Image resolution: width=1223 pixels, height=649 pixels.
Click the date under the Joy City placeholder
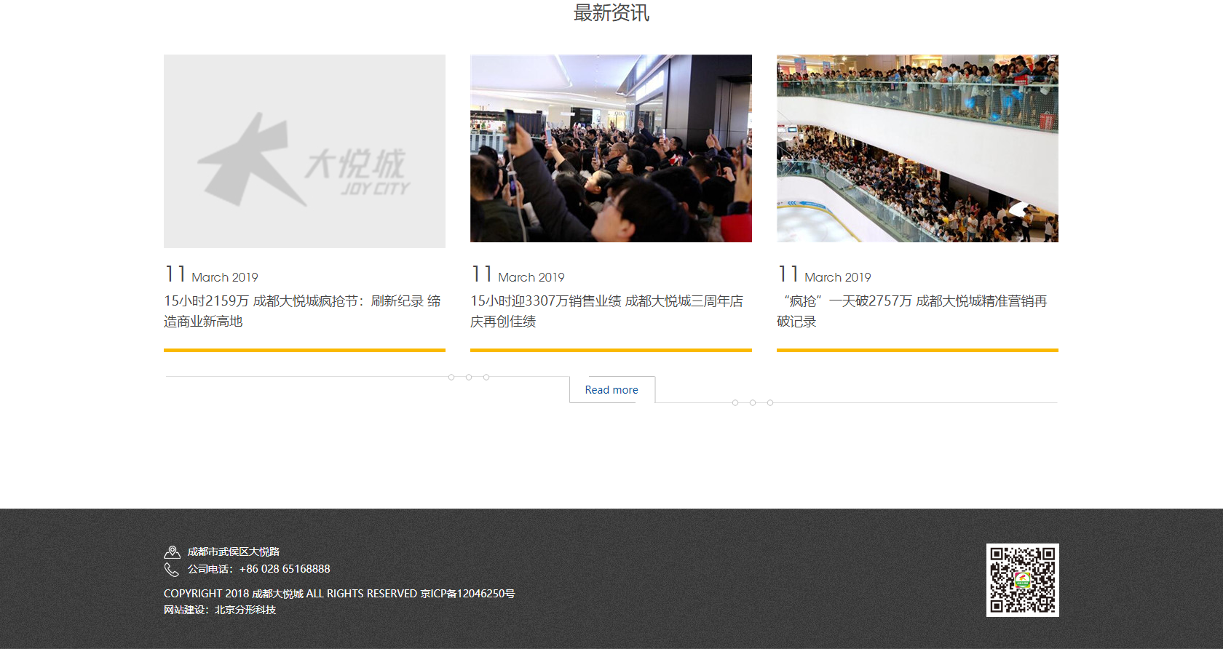coord(211,276)
